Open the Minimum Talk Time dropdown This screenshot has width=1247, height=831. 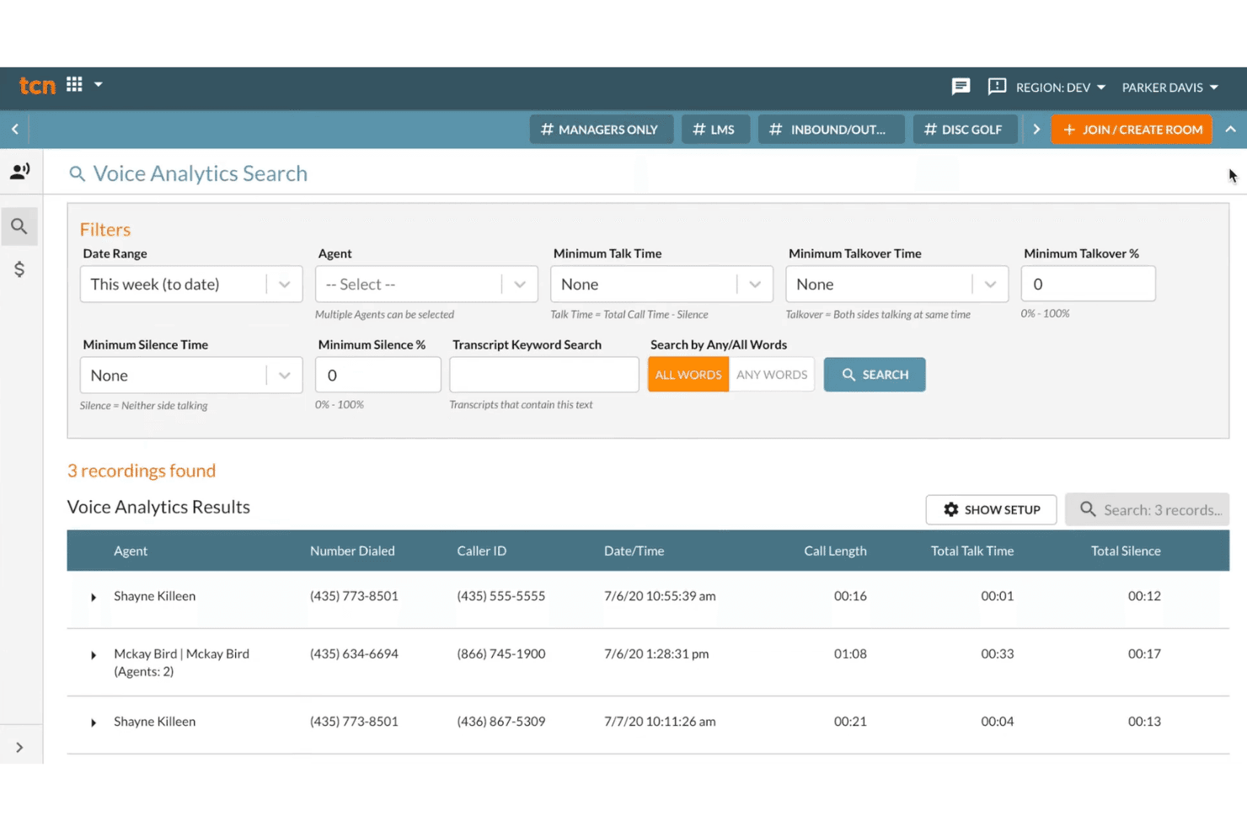click(x=661, y=285)
